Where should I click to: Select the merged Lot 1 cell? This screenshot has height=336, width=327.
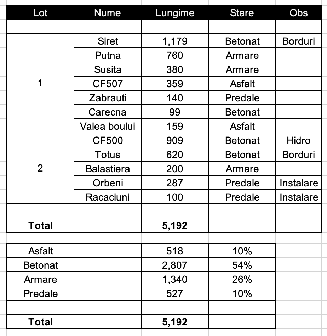coord(40,84)
